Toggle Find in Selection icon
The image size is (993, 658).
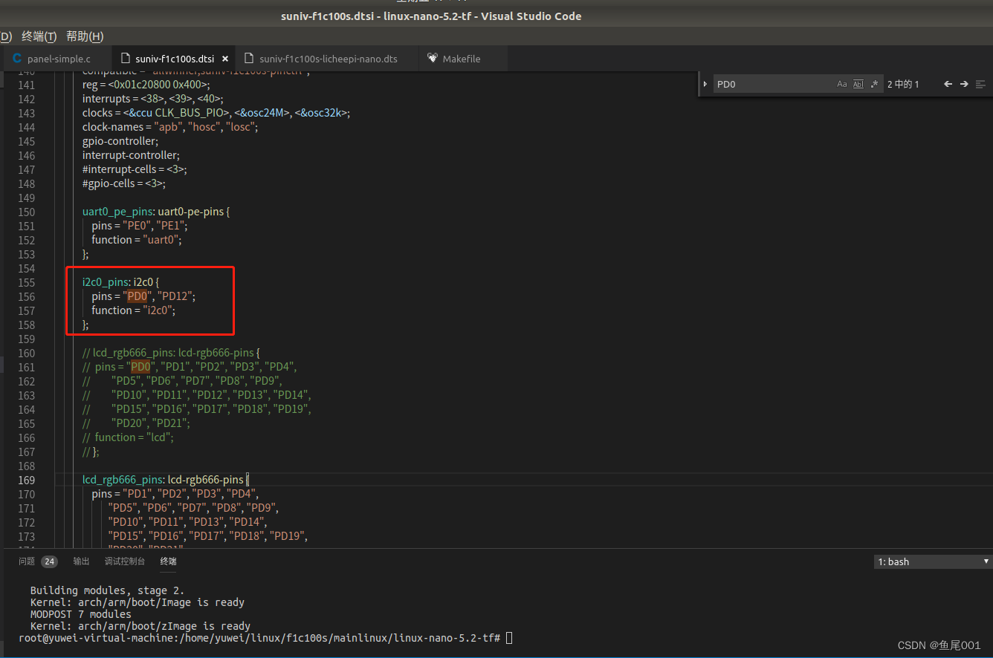click(x=980, y=84)
